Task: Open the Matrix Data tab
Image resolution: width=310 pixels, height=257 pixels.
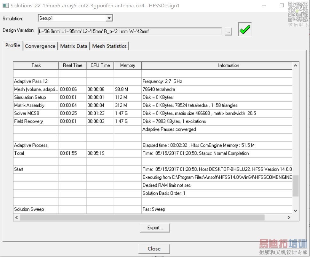Action: pos(74,46)
